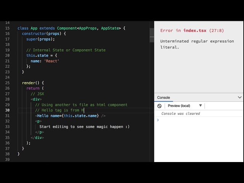The height and width of the screenshot is (183, 244).
Task: Click the editor's vertical scrollbar thumb
Action: click(152, 91)
